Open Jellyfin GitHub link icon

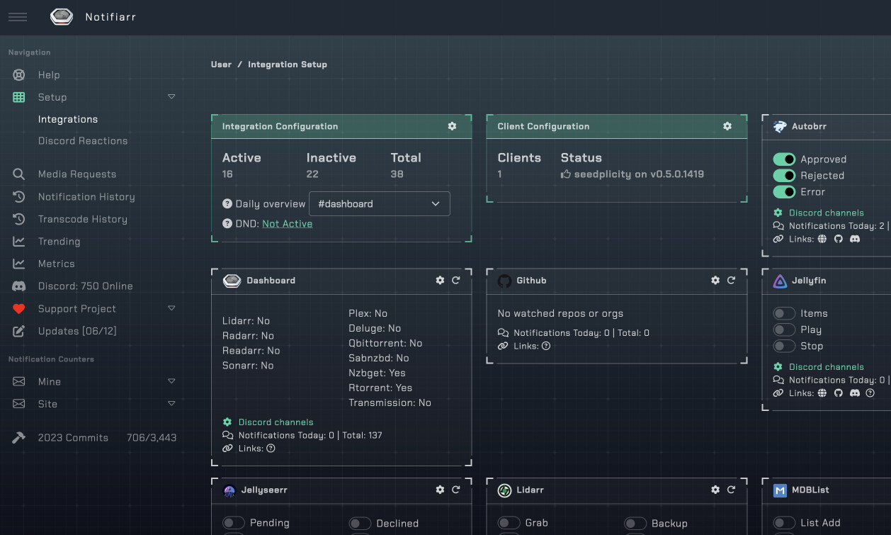coord(839,393)
